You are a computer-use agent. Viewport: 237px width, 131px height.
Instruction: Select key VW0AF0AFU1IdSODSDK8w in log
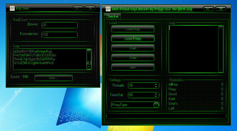click(x=35, y=55)
